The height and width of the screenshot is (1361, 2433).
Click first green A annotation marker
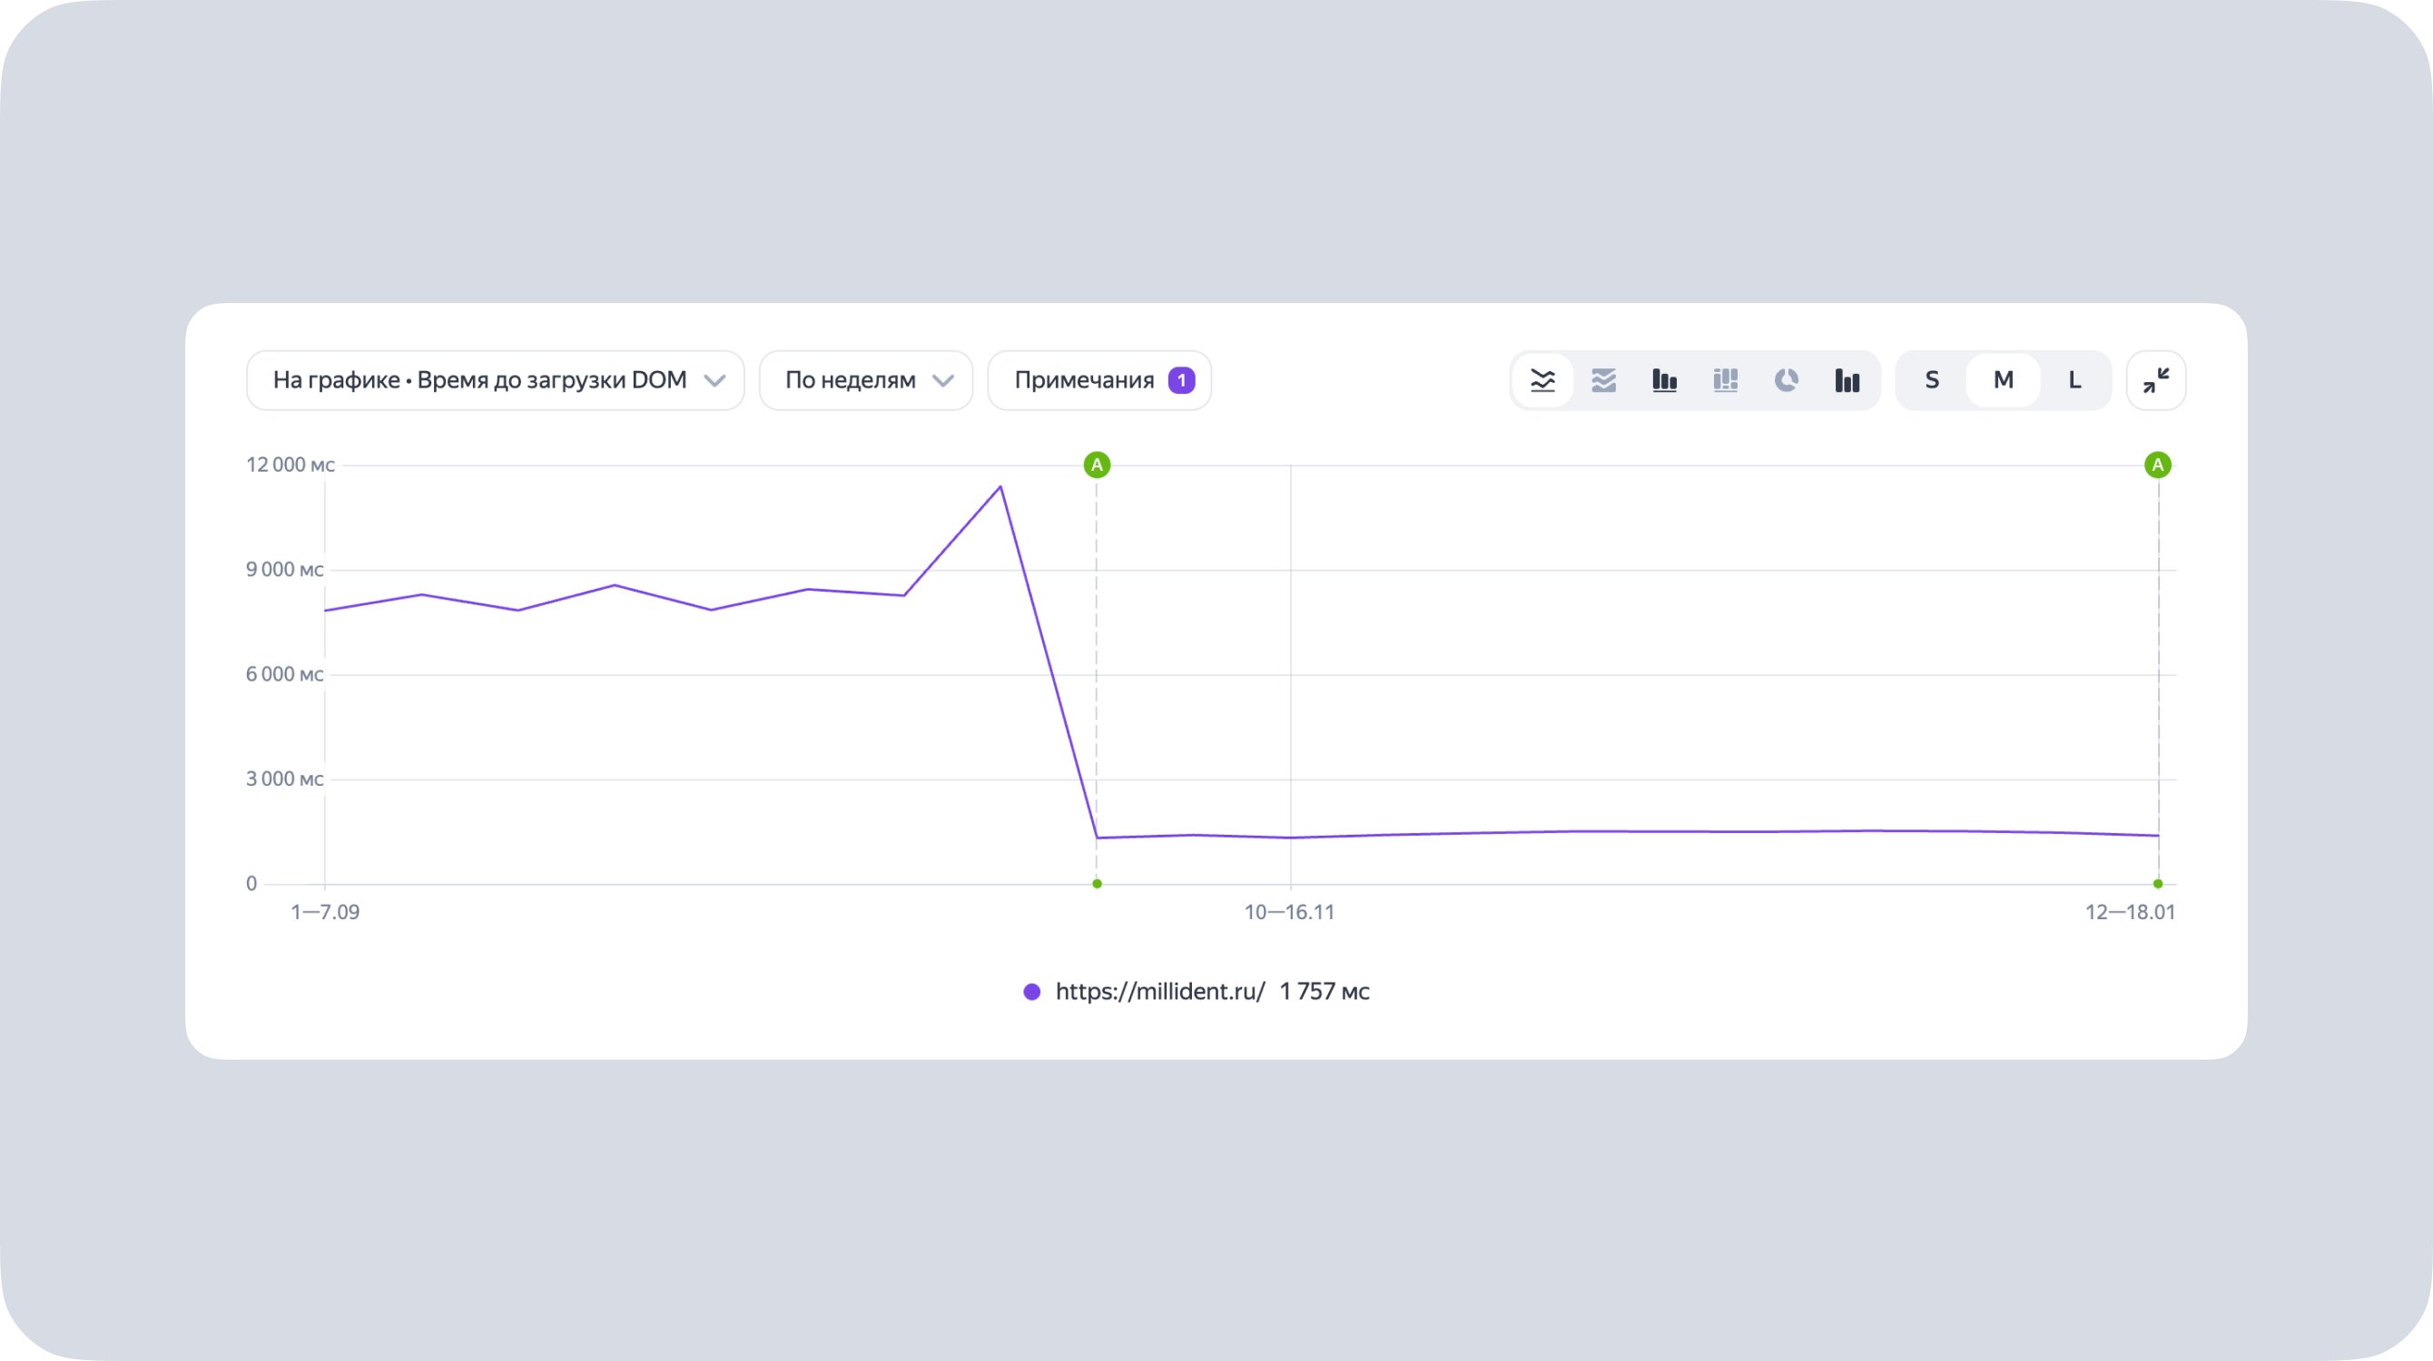(1097, 465)
